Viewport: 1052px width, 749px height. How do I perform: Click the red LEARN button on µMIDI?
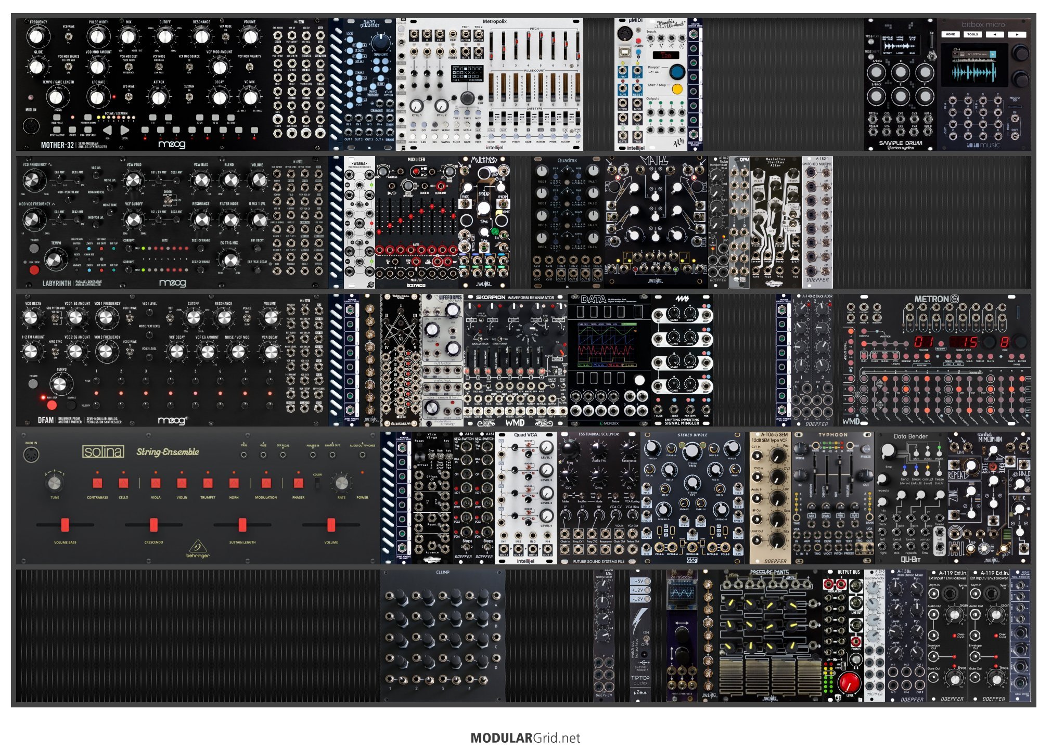click(638, 40)
